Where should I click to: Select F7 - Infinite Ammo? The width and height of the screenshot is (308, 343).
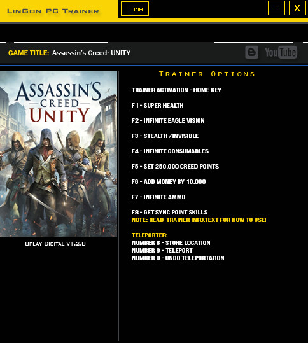[158, 197]
